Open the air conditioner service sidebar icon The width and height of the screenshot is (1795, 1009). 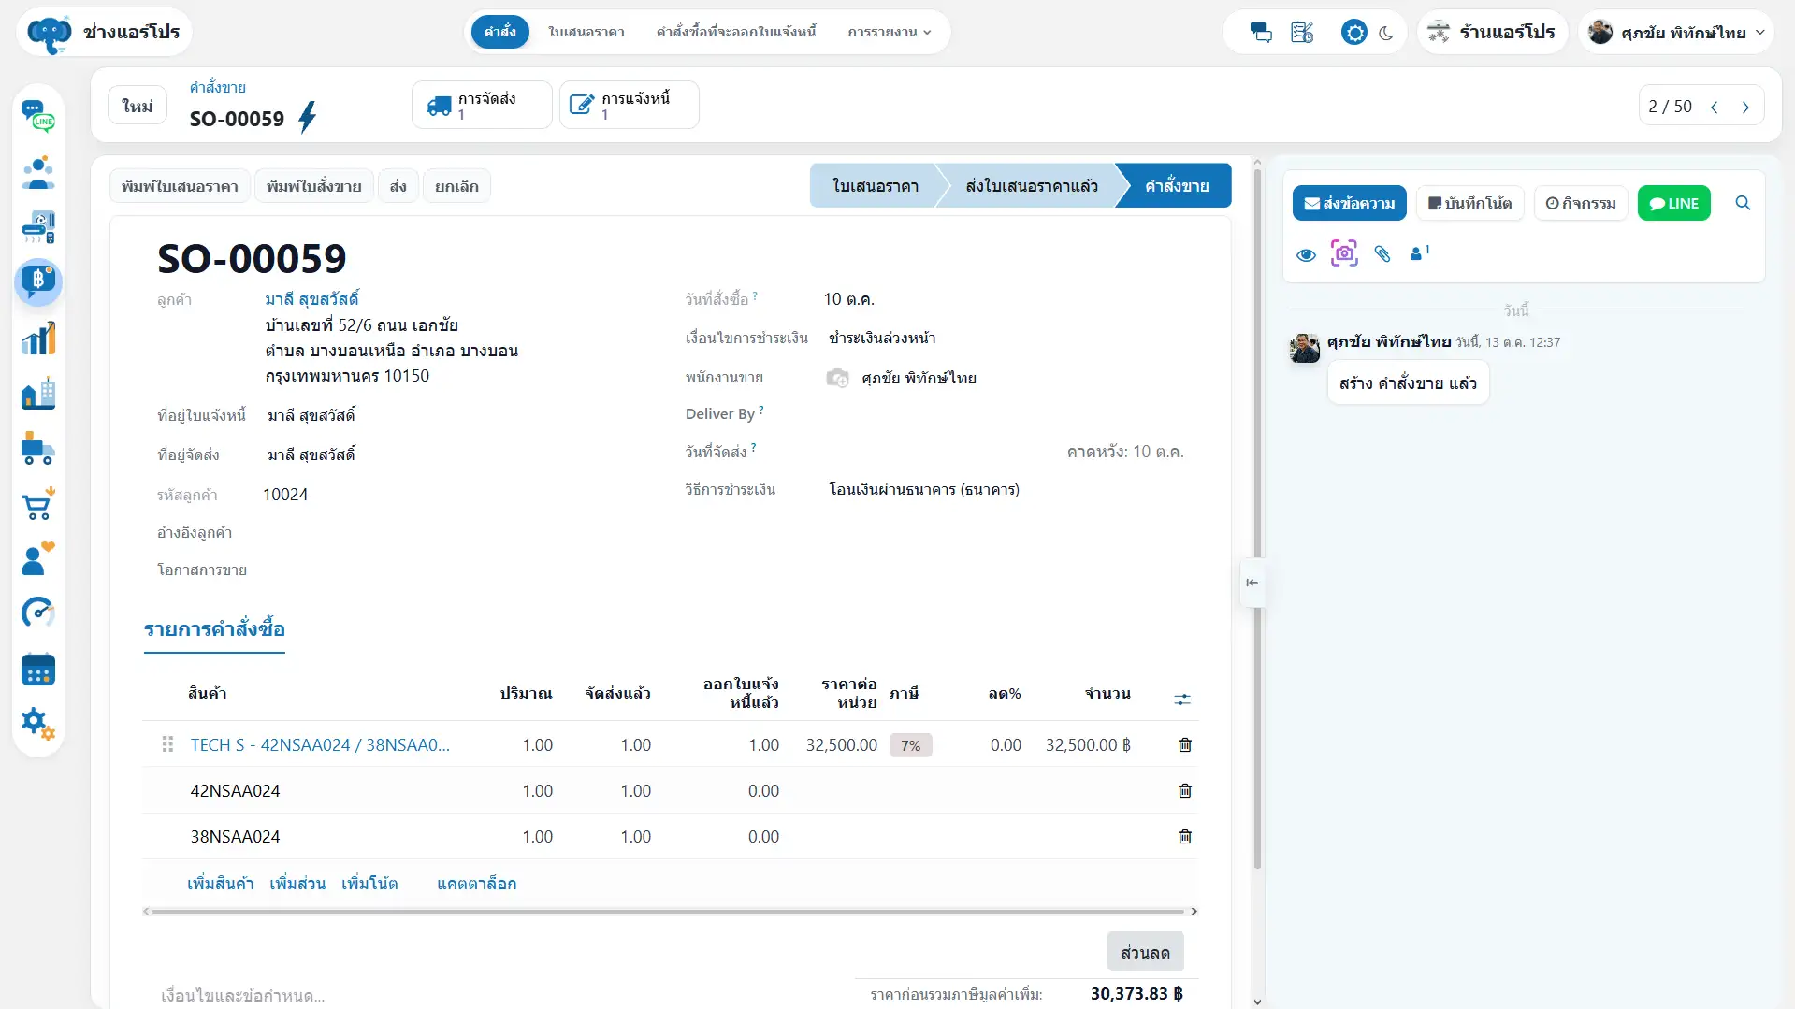pos(37,226)
